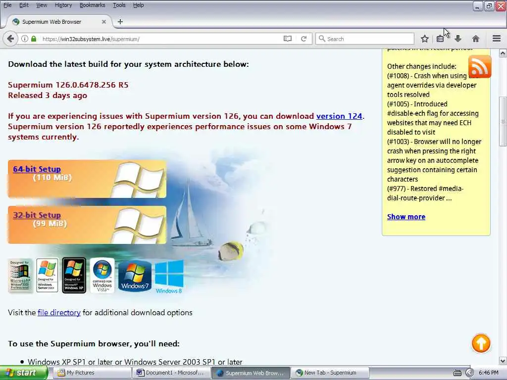The width and height of the screenshot is (507, 380).
Task: Download the 32-bit Setup link
Action: click(37, 215)
